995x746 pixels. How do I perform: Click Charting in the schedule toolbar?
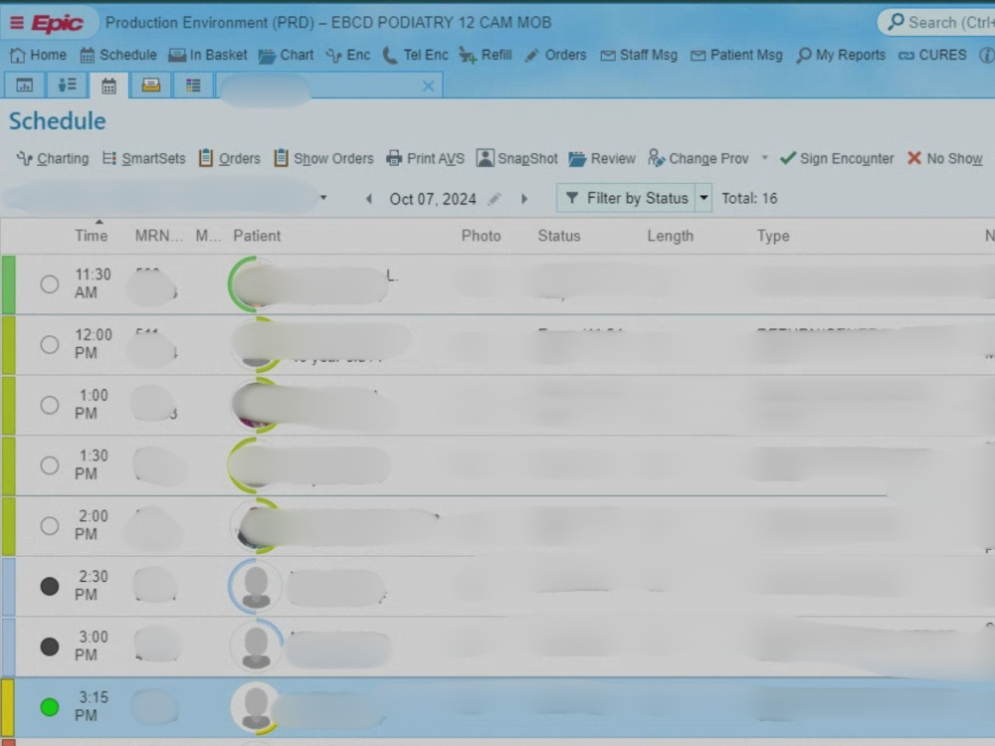coord(53,158)
